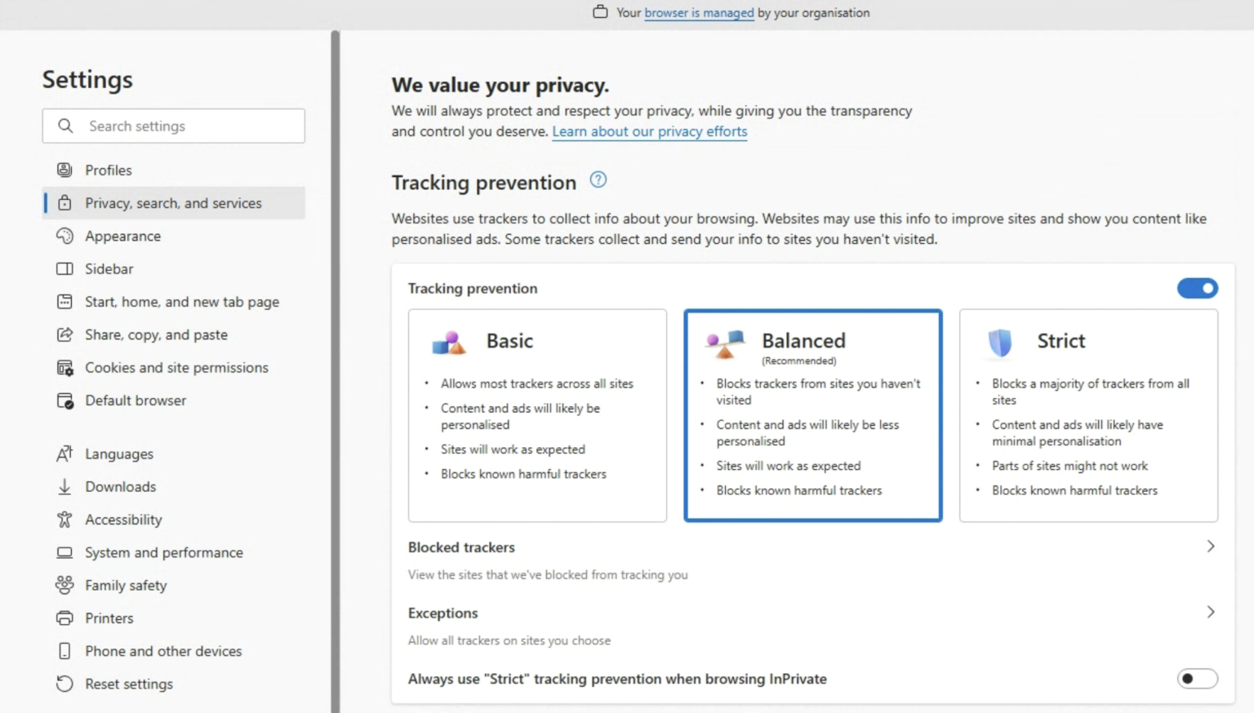
Task: Click the Cookies and site permissions icon
Action: (x=64, y=367)
